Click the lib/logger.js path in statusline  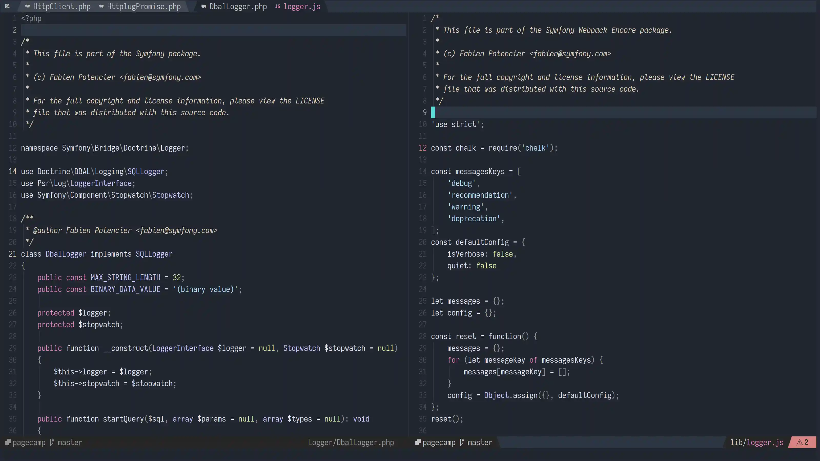(x=756, y=442)
